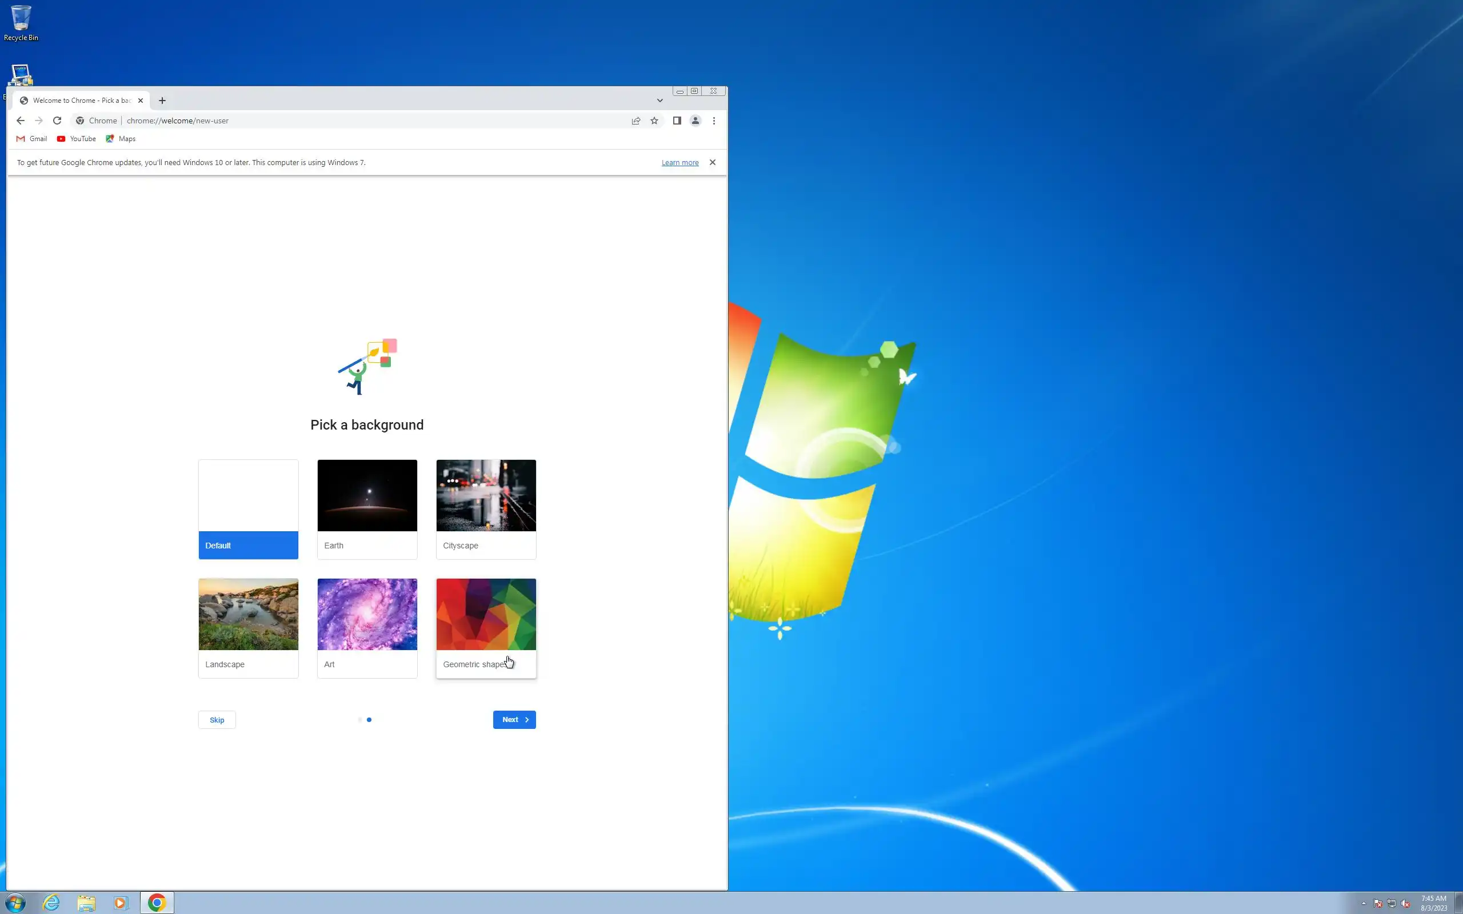The image size is (1463, 914).
Task: Click the Next button
Action: click(x=514, y=719)
